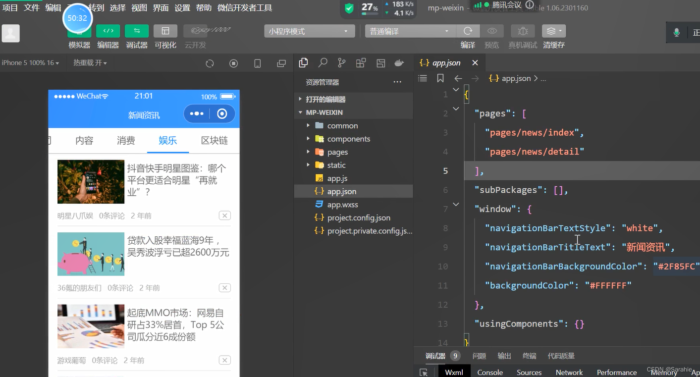Click the real device debug bug icon
Screen dimensions: 700x377
pos(523,31)
